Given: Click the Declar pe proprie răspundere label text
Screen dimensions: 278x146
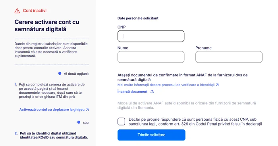Looking at the screenshot, I should [x=195, y=121].
